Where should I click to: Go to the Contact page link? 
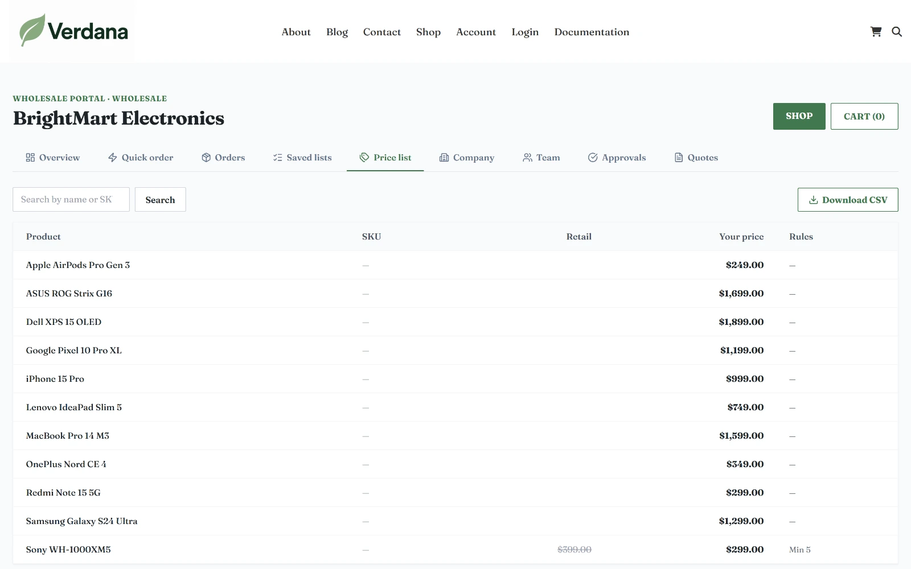tap(382, 32)
